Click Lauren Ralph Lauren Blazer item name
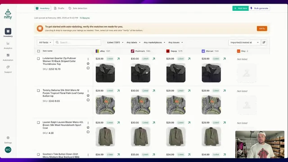 coord(63,125)
